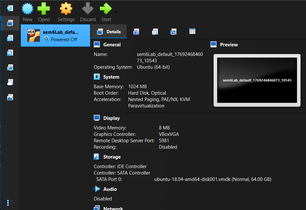Toggle the sidebar text labels icon at bottom

(x=10, y=203)
